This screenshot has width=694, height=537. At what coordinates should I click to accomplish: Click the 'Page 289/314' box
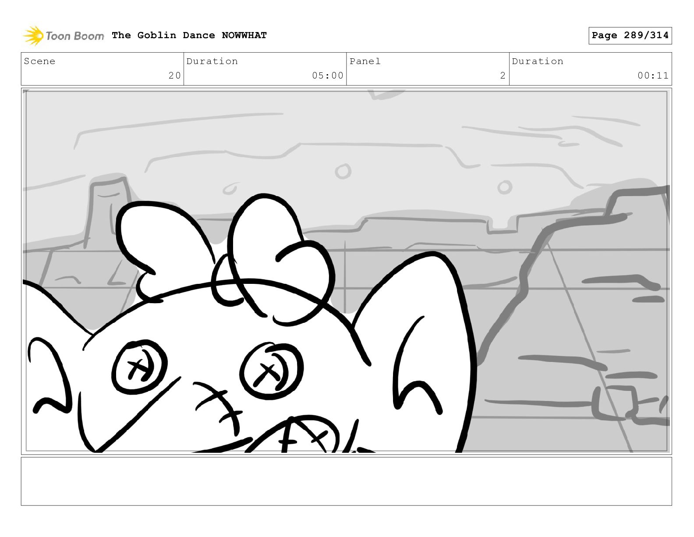(630, 36)
